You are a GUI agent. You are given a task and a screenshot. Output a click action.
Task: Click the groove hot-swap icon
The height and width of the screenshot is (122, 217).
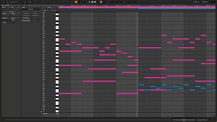(17, 18)
